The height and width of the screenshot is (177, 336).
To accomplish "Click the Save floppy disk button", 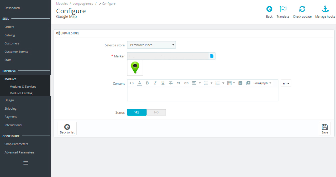I will (325, 128).
